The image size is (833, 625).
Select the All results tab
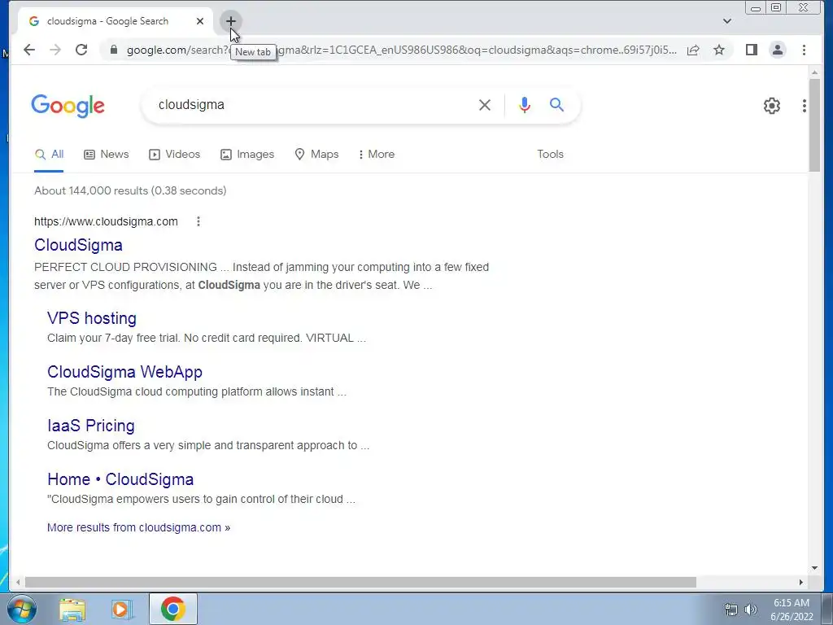coord(49,155)
